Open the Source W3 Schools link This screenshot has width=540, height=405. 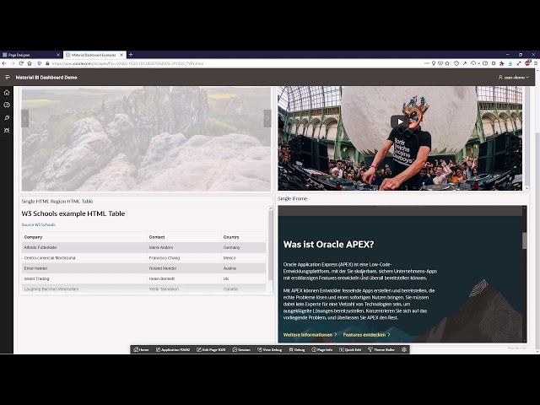tap(38, 224)
